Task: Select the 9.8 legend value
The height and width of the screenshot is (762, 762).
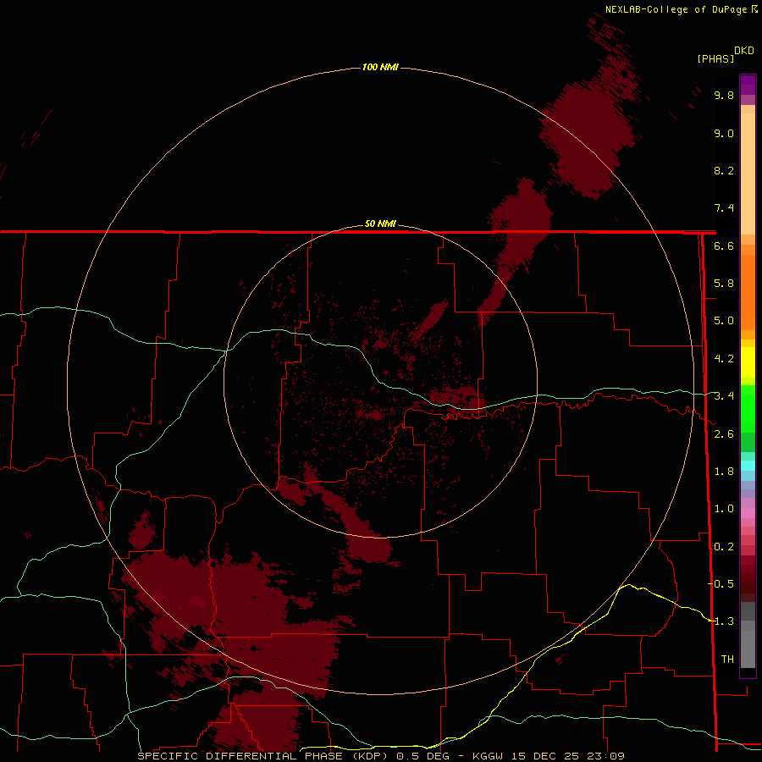Action: (x=724, y=95)
